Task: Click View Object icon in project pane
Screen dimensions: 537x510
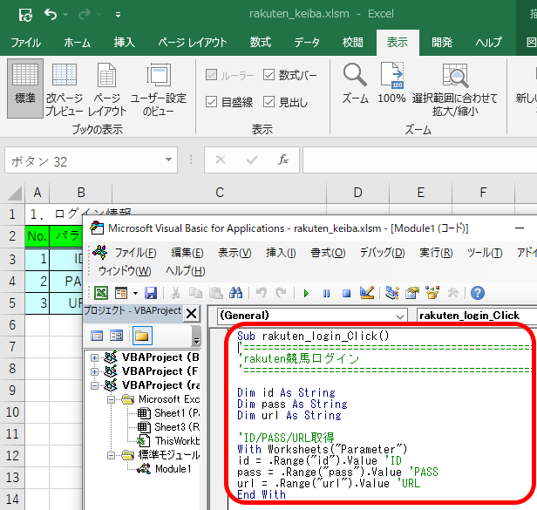Action: [x=117, y=336]
